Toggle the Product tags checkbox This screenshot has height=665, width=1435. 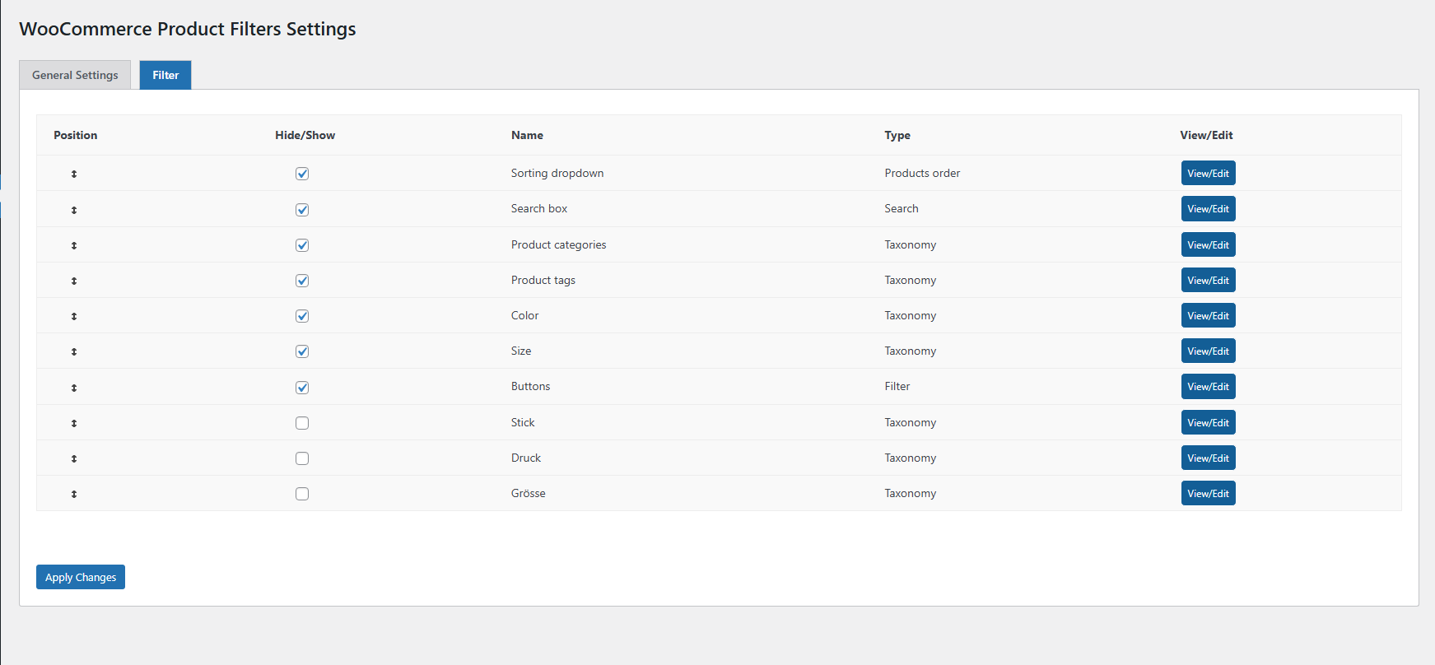302,281
